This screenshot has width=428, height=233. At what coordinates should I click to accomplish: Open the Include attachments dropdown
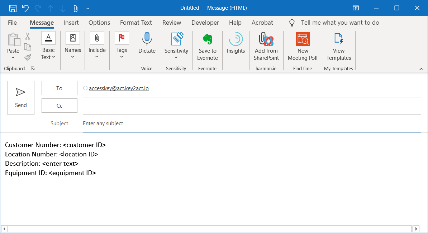(97, 57)
